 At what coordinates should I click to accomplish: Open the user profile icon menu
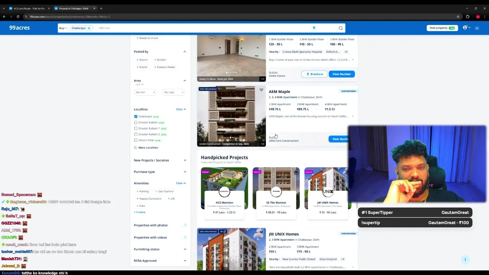(465, 27)
